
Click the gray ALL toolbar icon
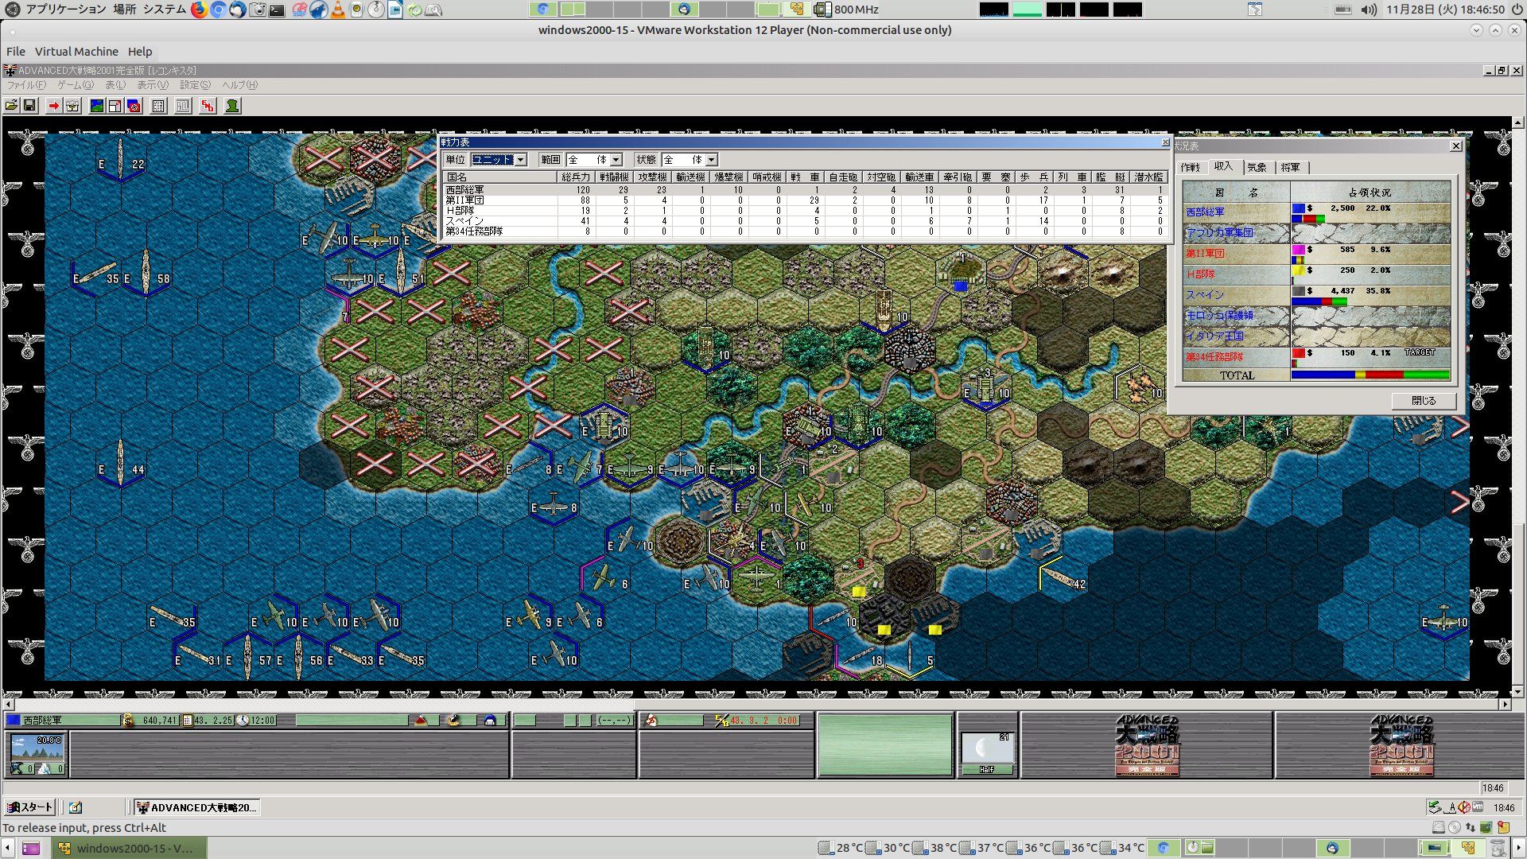[183, 106]
